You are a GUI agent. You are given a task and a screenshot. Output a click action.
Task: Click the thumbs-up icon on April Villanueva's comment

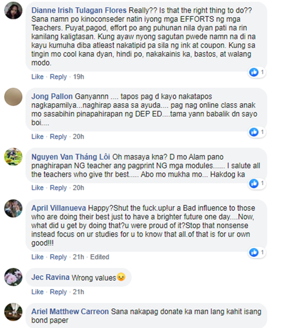254,252
